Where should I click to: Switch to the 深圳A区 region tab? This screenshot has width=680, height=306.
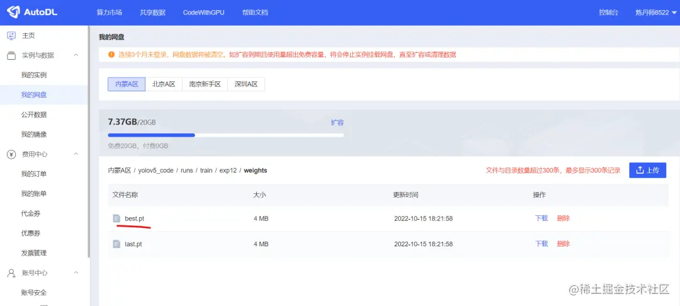[246, 84]
